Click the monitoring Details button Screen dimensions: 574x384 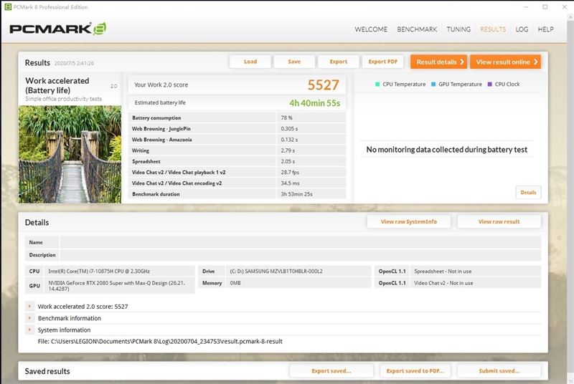(x=528, y=192)
